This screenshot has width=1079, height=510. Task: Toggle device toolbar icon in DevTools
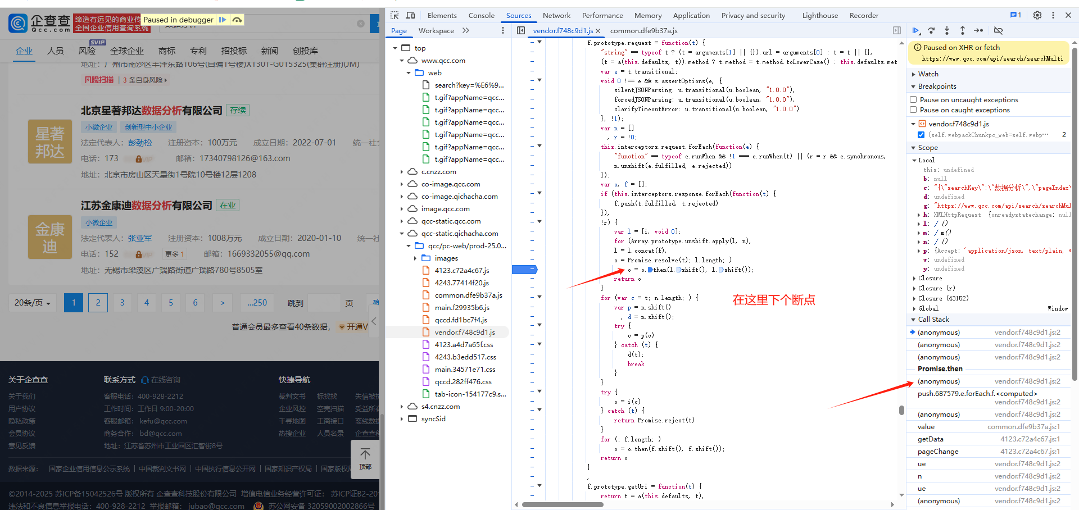pos(411,15)
